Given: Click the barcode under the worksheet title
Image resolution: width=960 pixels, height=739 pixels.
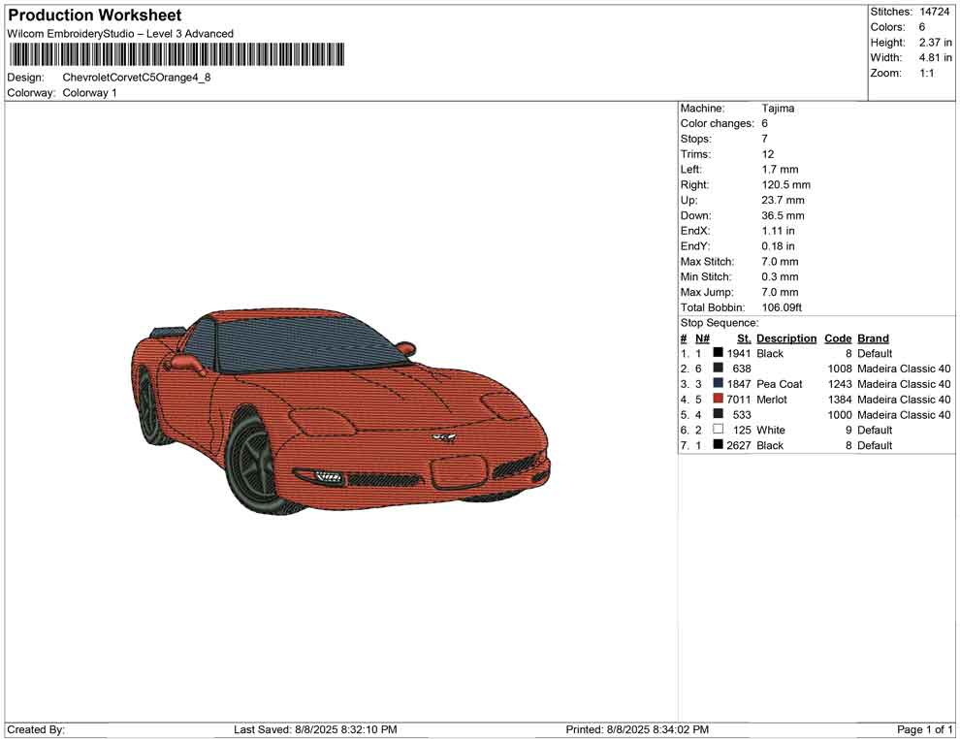Looking at the screenshot, I should point(176,54).
